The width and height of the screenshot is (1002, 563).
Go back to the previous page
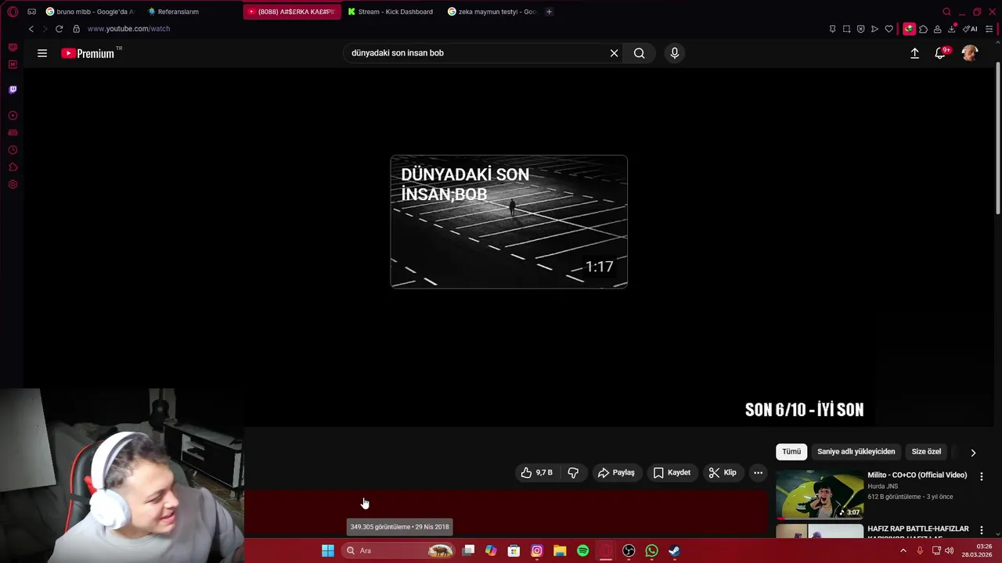[x=31, y=29]
